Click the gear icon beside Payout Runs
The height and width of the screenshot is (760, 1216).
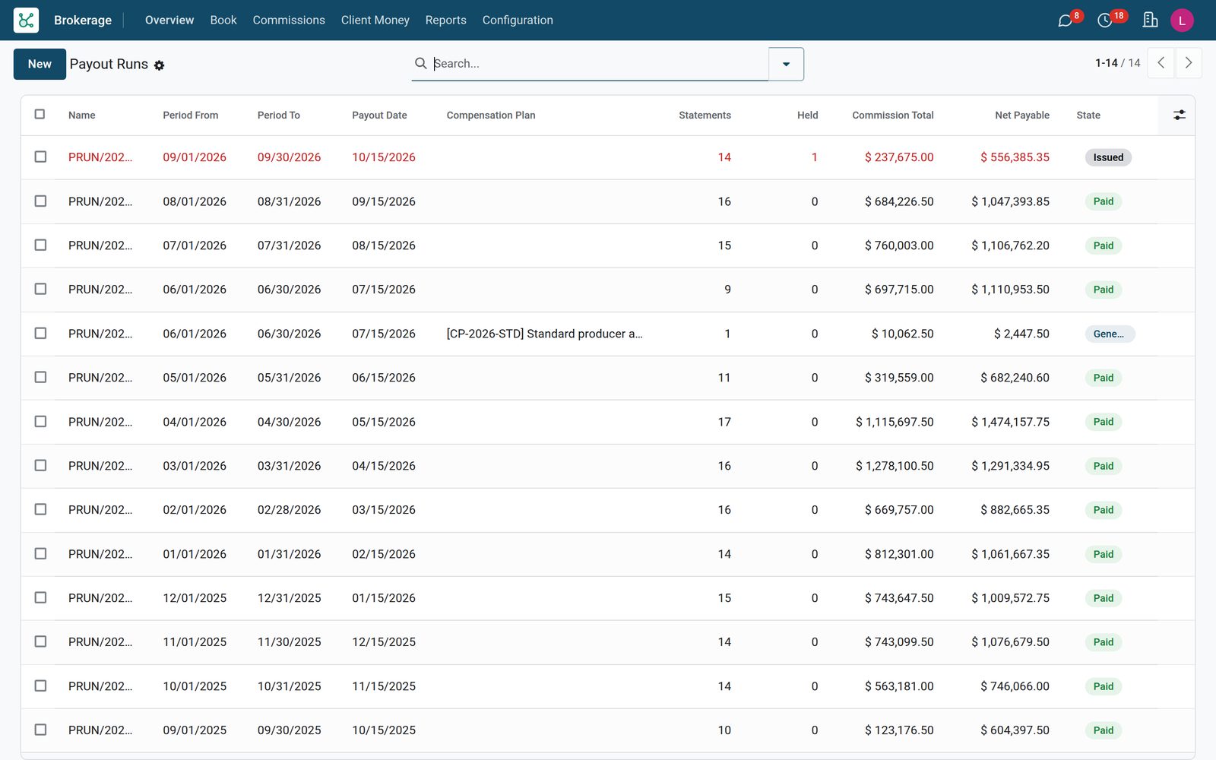(x=159, y=65)
